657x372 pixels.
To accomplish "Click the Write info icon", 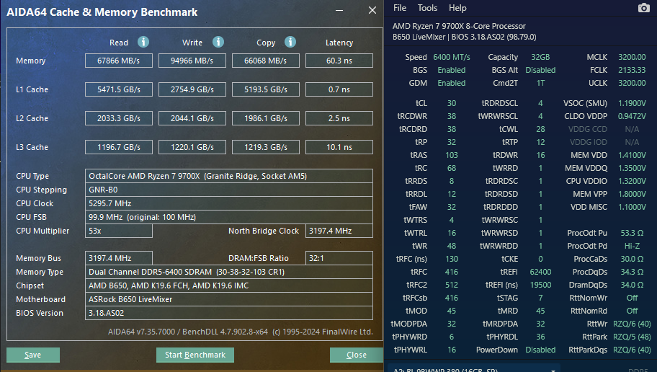I will click(x=218, y=42).
